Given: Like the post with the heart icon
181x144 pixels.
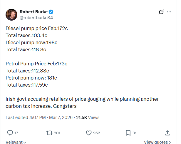Looking at the screenshot, I should (89, 133).
